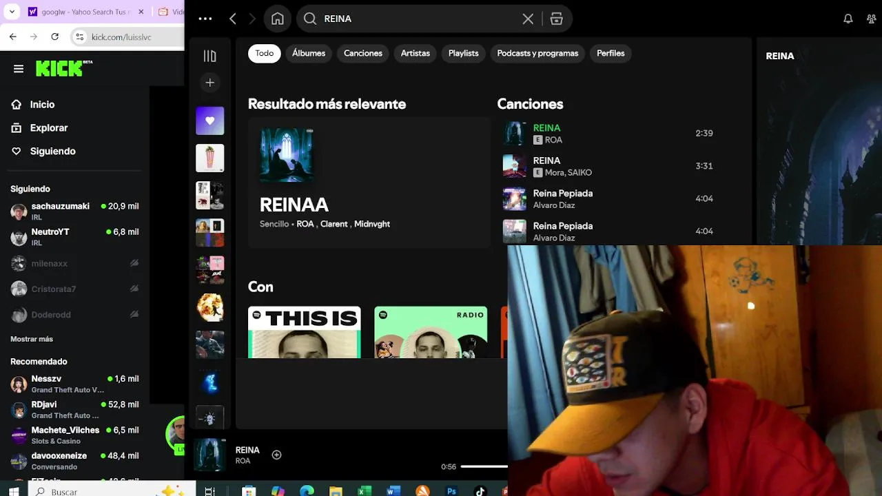The height and width of the screenshot is (496, 882).
Task: Open Photoshop from the taskbar
Action: pos(451,491)
